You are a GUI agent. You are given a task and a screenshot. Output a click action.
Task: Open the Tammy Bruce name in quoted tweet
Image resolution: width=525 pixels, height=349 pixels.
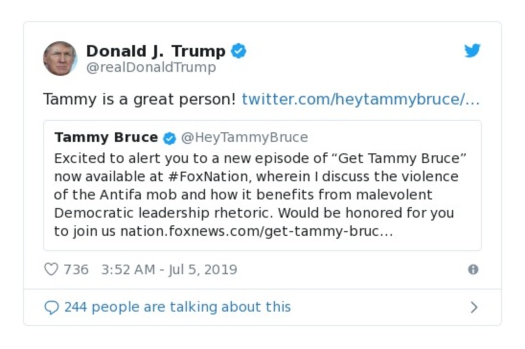[x=106, y=137]
